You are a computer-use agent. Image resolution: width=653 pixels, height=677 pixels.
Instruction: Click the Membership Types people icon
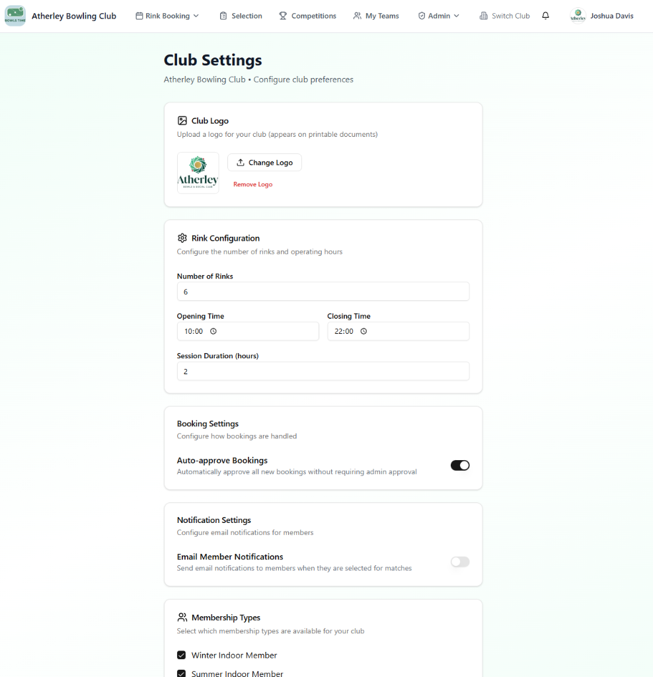(182, 617)
